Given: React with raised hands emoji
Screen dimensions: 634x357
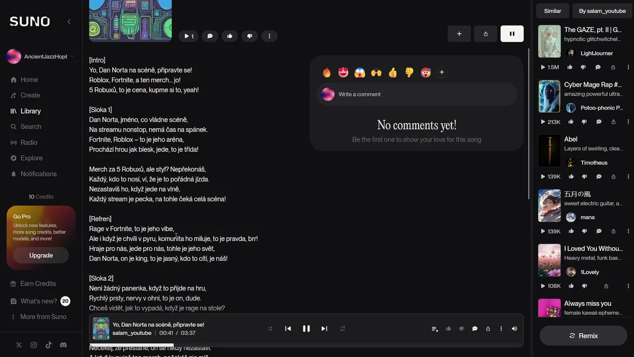Looking at the screenshot, I should click(x=376, y=72).
